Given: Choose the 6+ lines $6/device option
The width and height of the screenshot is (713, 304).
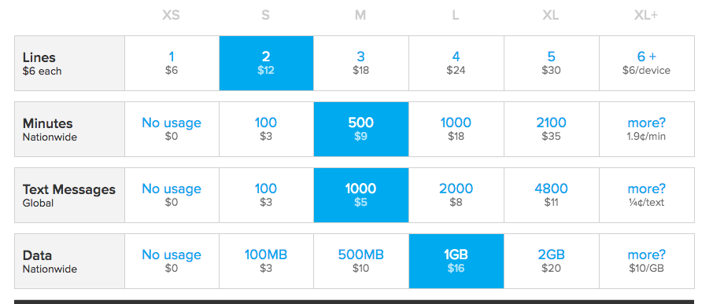Looking at the screenshot, I should (x=647, y=63).
